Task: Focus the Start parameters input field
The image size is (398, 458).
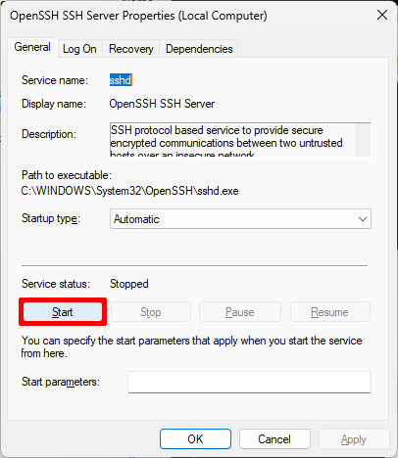Action: point(249,382)
